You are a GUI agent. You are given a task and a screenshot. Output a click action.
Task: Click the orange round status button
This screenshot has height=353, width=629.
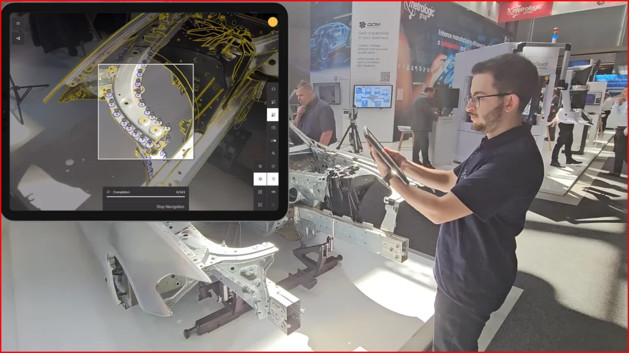pyautogui.click(x=272, y=22)
